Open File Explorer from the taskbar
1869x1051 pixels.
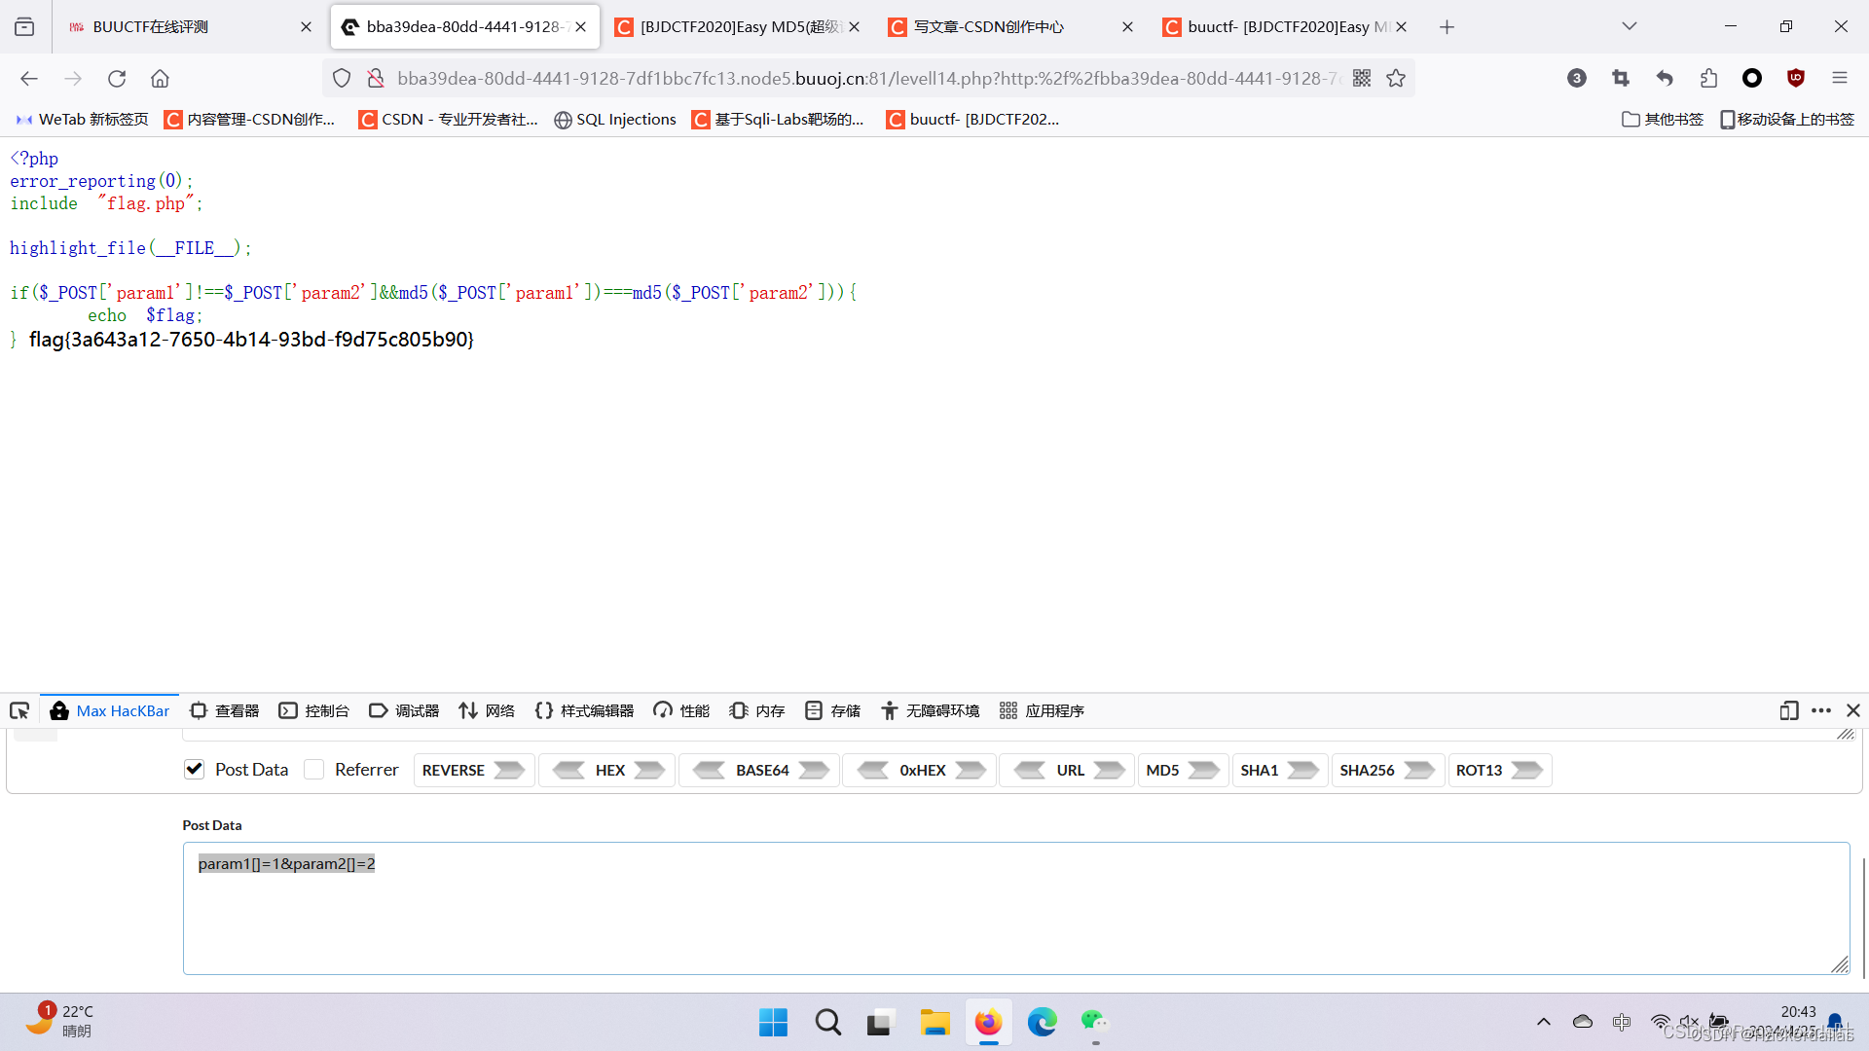[x=934, y=1022]
